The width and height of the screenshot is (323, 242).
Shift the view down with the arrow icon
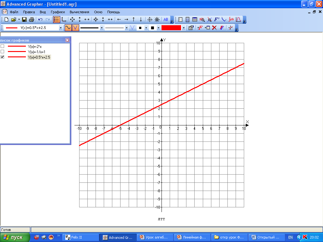click(141, 20)
